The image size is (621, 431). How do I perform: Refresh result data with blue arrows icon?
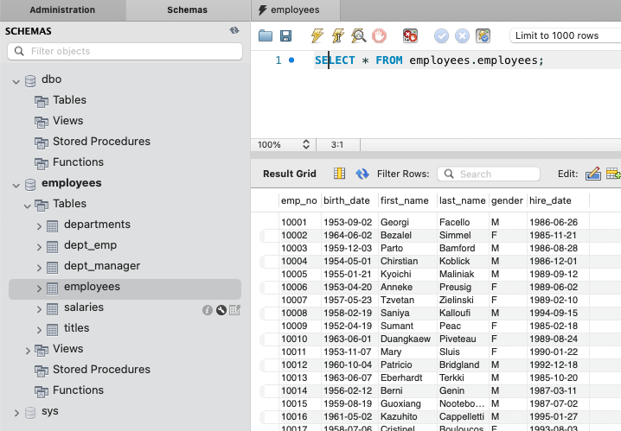pos(362,174)
